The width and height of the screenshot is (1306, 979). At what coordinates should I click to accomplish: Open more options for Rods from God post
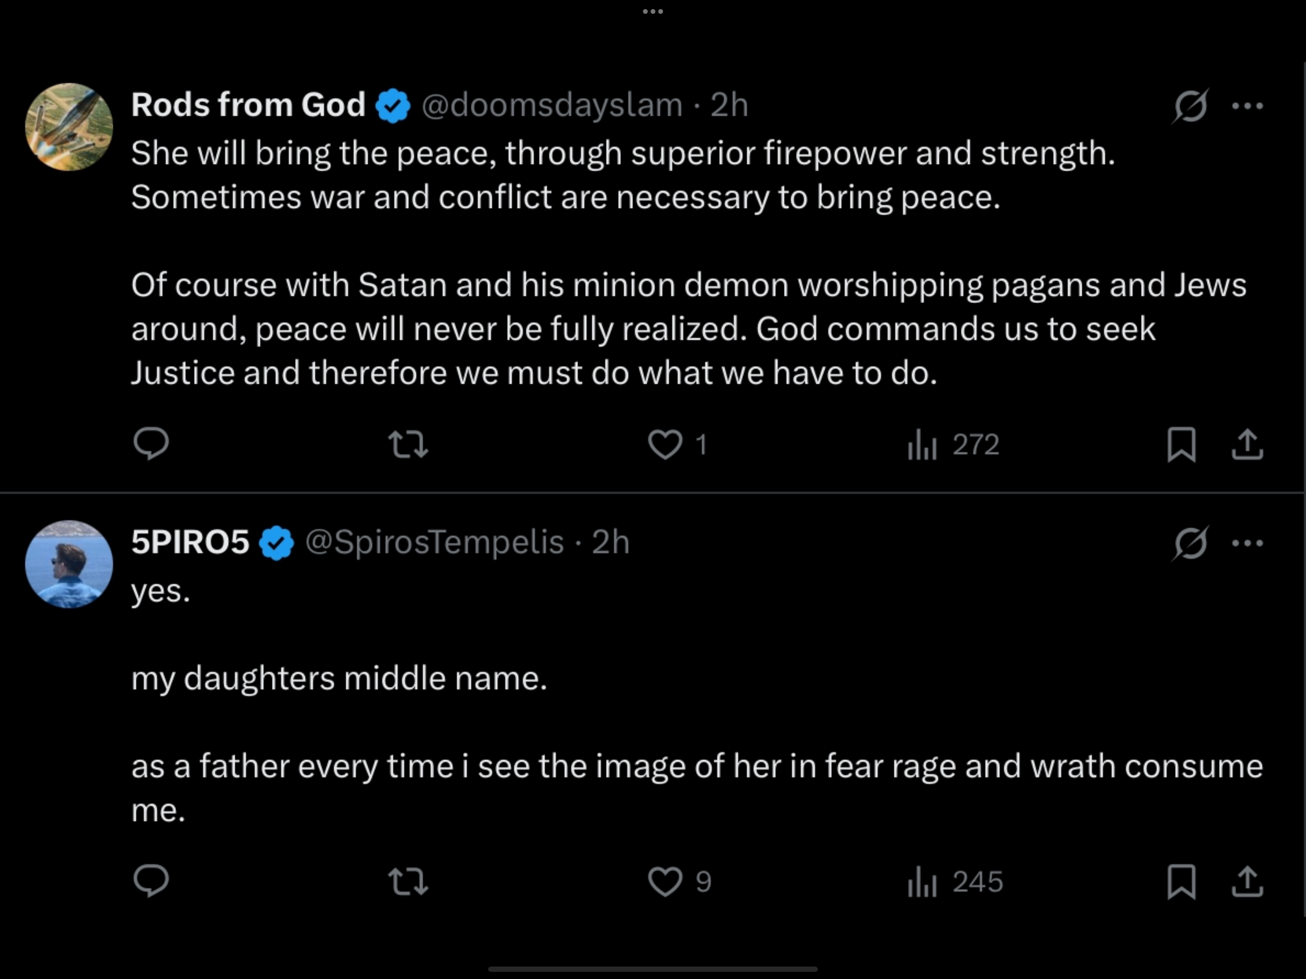coord(1248,106)
